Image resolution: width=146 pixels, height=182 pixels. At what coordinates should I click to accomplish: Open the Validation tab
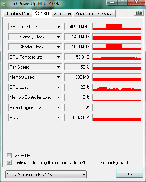click(62, 14)
